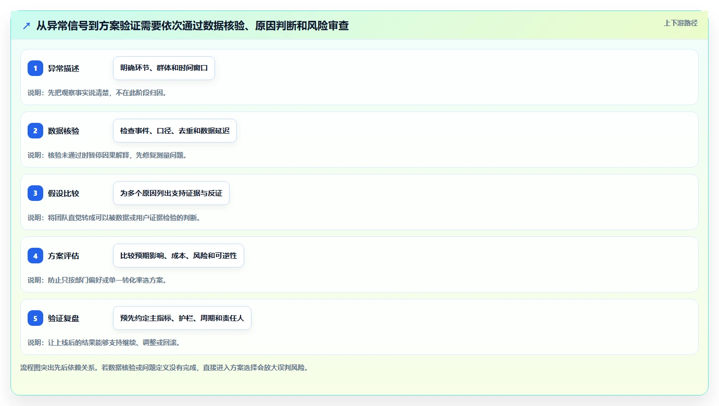This screenshot has height=406, width=719.
Task: Click the 验证复盘 step title
Action: pos(64,318)
